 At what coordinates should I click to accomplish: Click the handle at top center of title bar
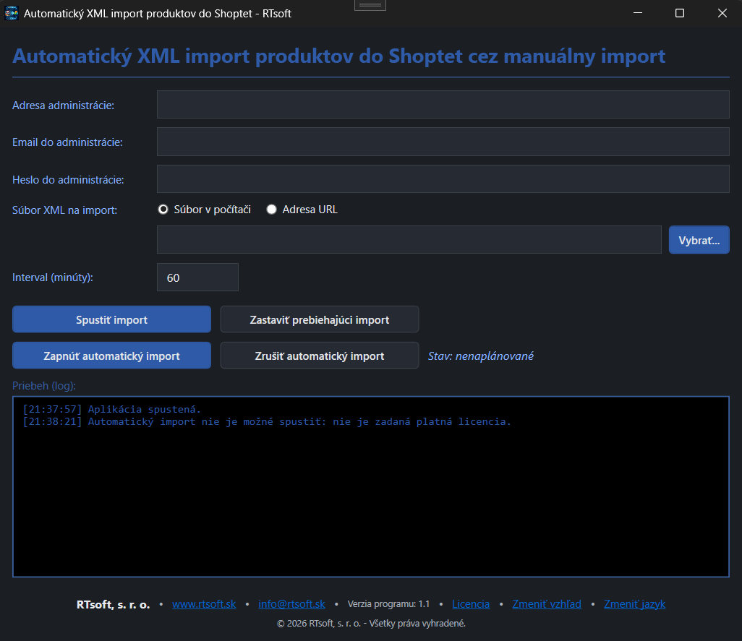[370, 5]
